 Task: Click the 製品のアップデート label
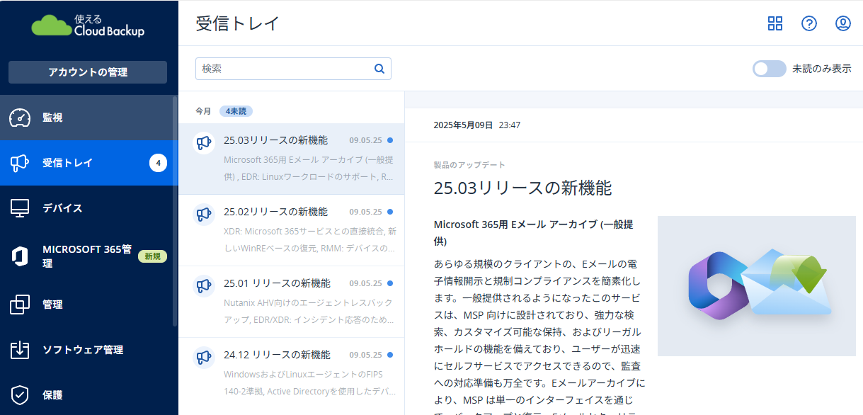point(469,165)
